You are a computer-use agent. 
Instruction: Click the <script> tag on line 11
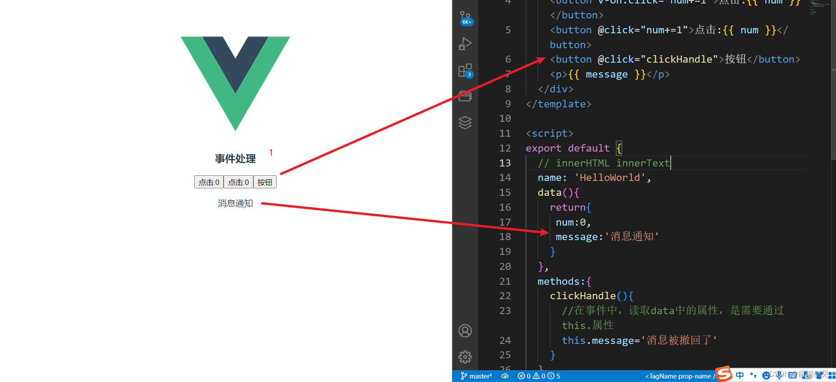(550, 133)
